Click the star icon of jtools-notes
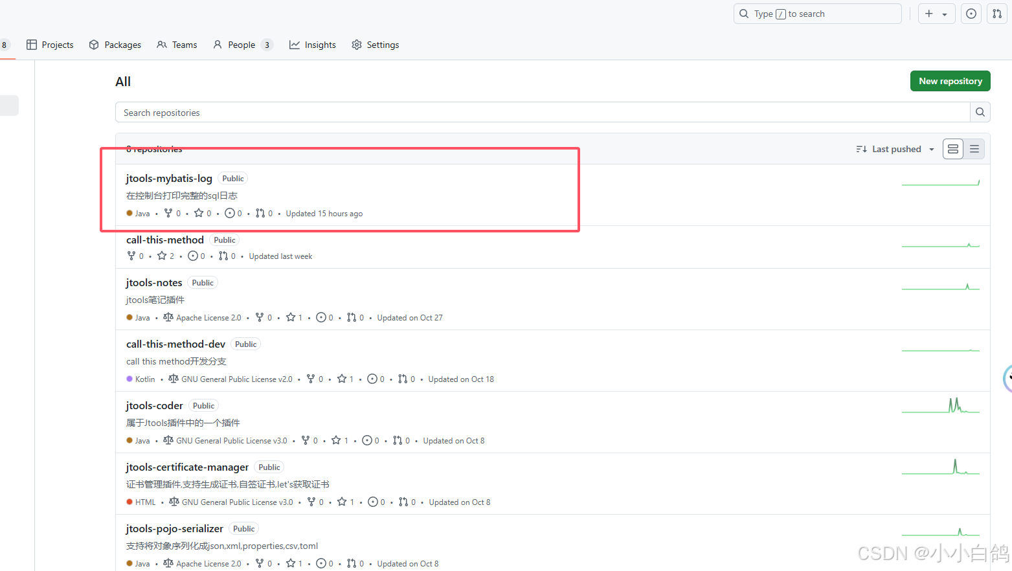This screenshot has height=571, width=1012. coord(291,317)
